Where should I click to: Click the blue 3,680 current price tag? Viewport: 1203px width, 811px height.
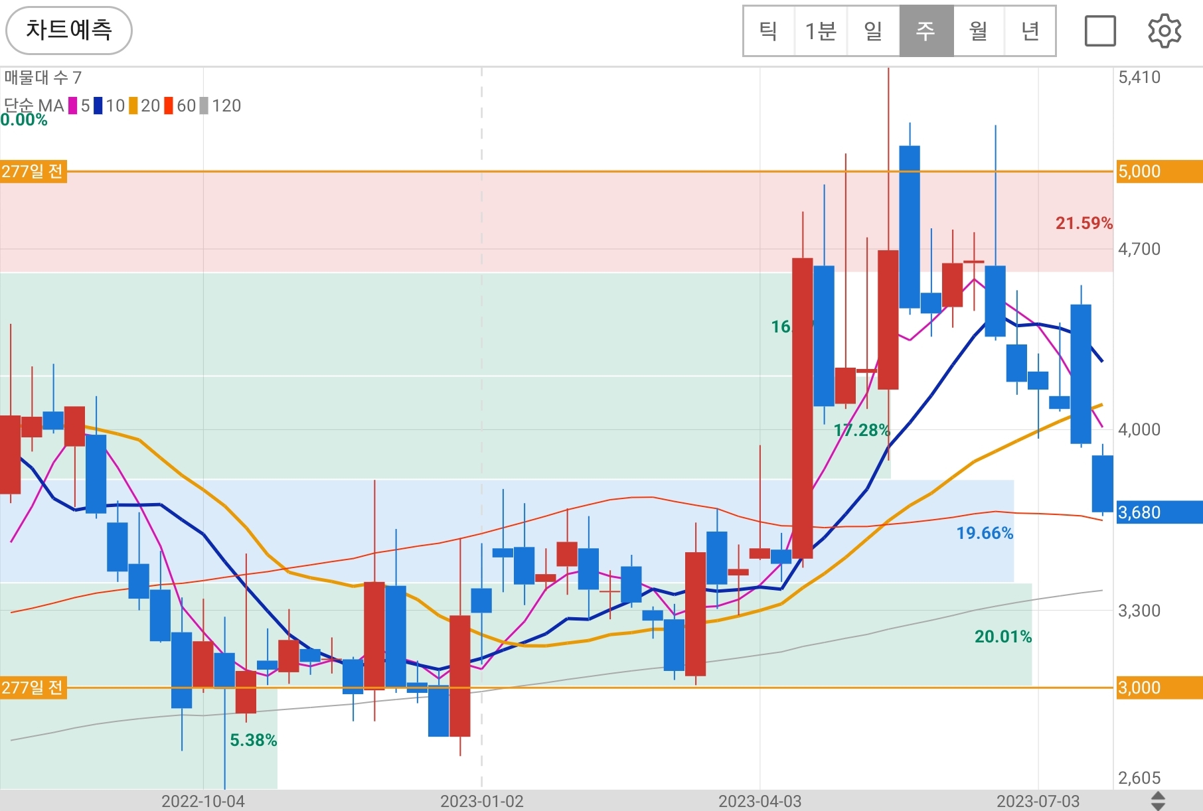coord(1159,512)
